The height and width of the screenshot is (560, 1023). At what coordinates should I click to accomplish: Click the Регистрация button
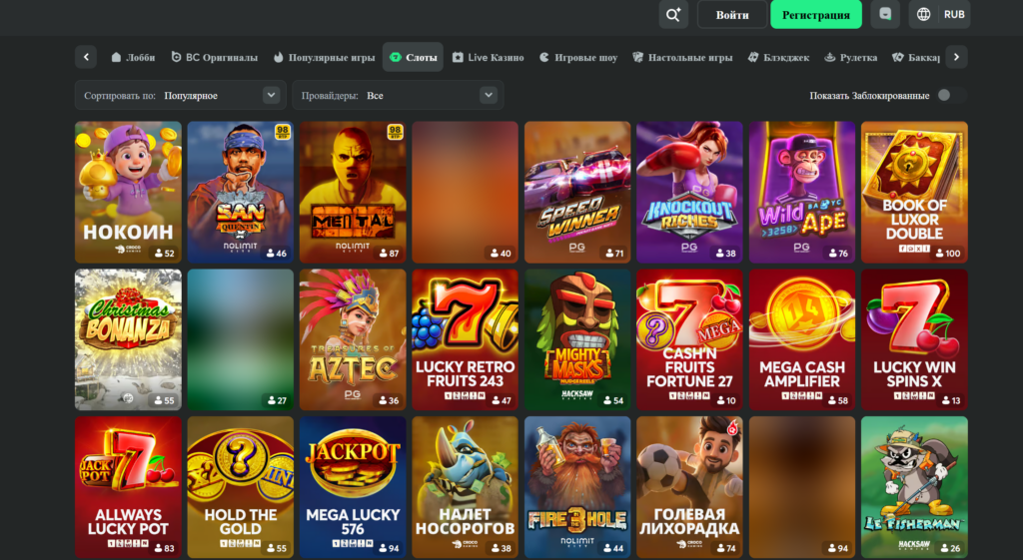click(x=816, y=14)
